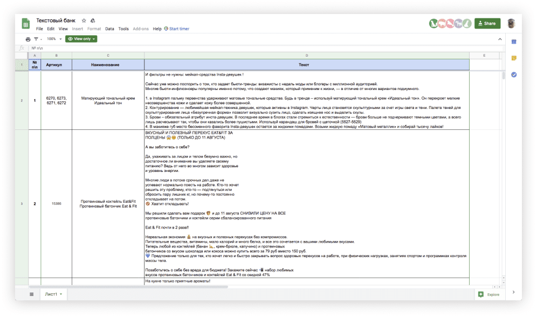The width and height of the screenshot is (537, 317).
Task: Open the Google Sheets home icon
Action: point(26,24)
